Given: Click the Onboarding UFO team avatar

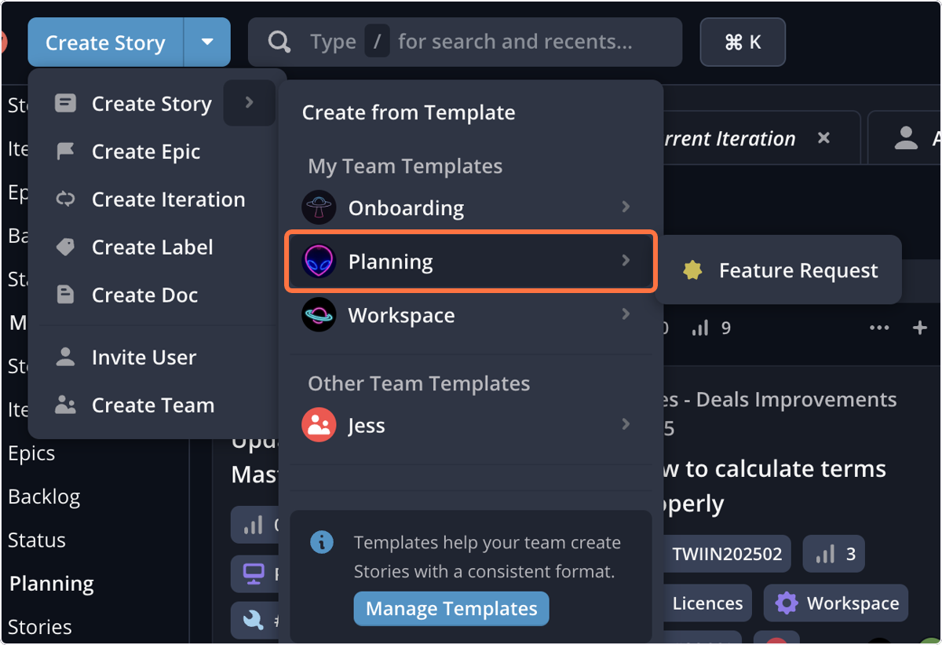Looking at the screenshot, I should point(319,207).
